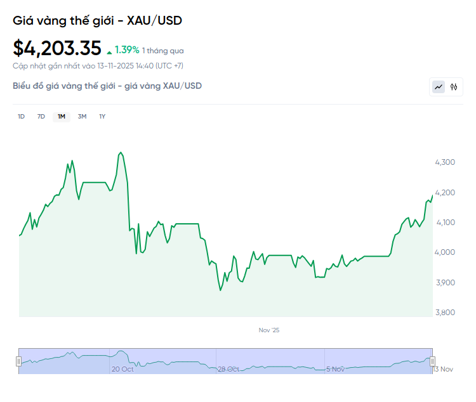This screenshot has height=402, width=476.
Task: Switch to candlestick chart view
Action: (454, 87)
